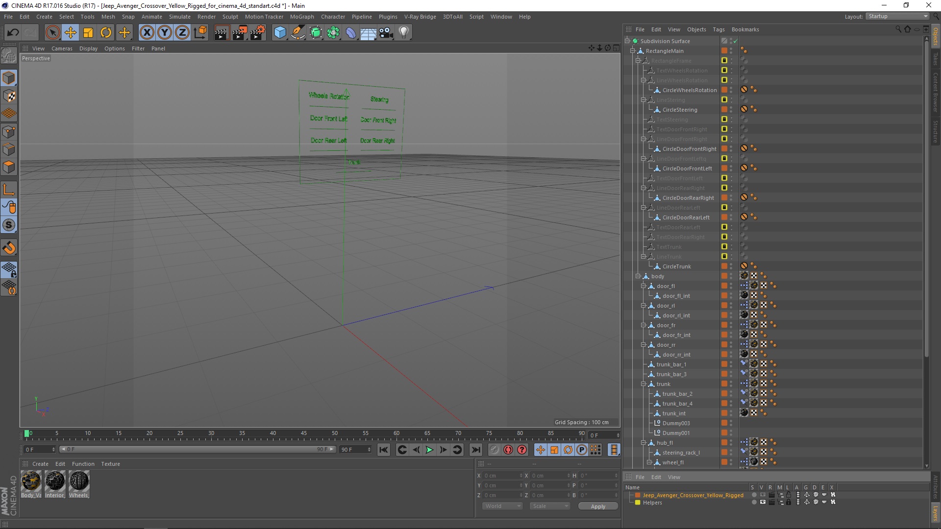This screenshot has width=941, height=529.
Task: Open the Character menu
Action: point(333,17)
